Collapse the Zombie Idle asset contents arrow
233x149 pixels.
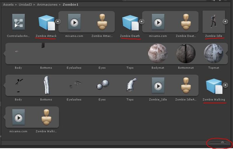[x=225, y=21]
